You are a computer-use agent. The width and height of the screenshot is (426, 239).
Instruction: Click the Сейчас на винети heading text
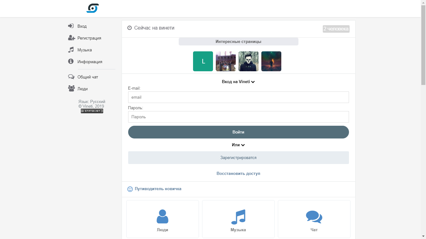154,28
